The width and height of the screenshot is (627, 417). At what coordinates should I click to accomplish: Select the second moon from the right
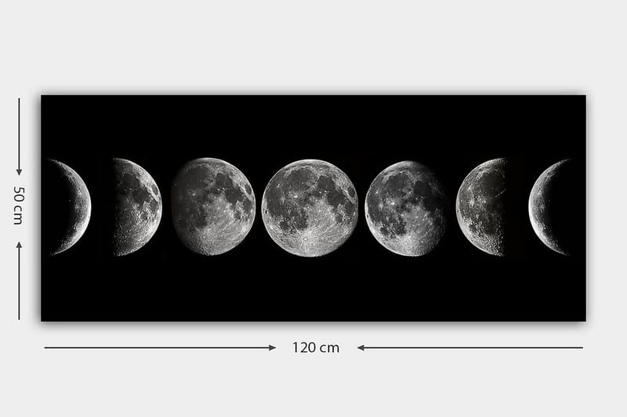click(480, 207)
